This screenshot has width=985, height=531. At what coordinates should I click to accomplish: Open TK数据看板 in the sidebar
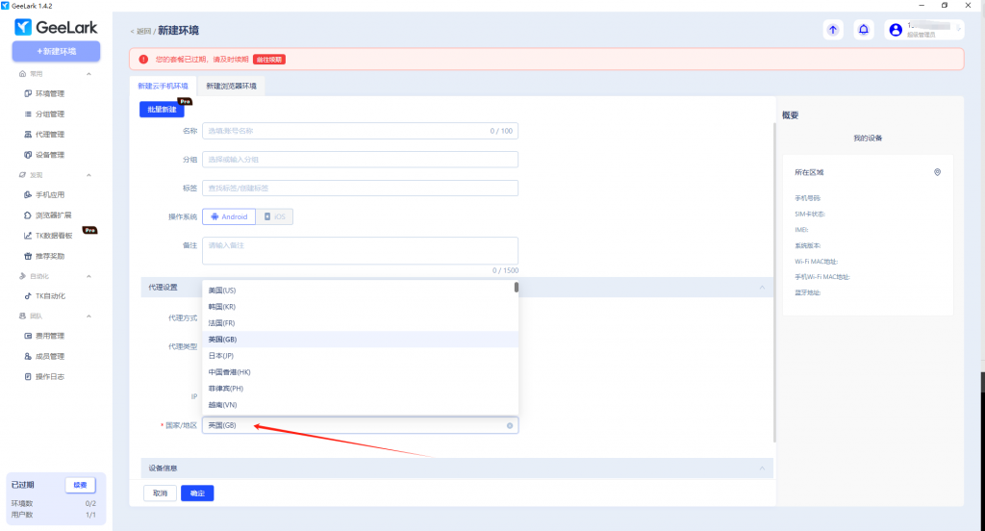54,236
